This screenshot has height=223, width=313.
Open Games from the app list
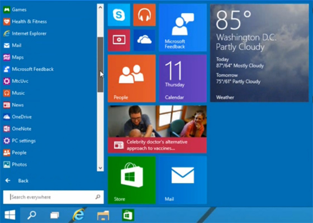point(15,10)
